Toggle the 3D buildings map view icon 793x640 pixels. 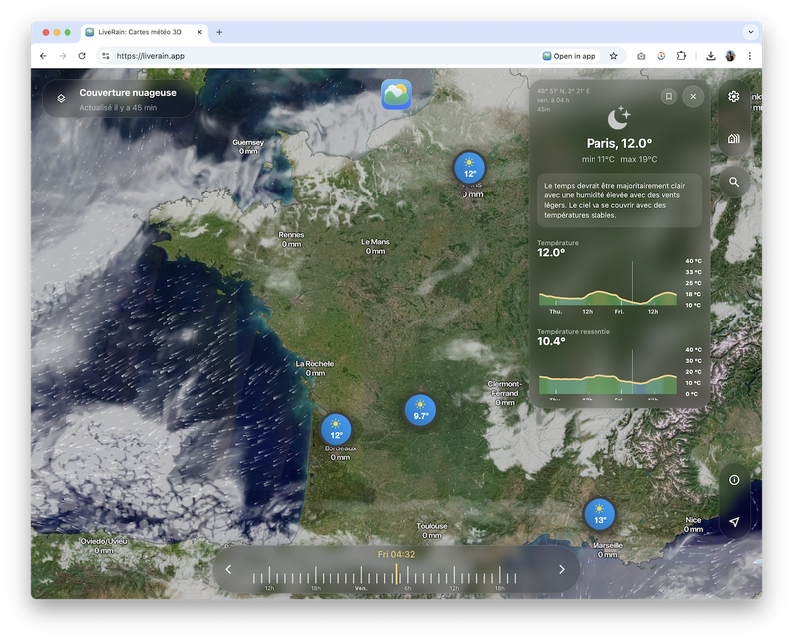[x=734, y=139]
